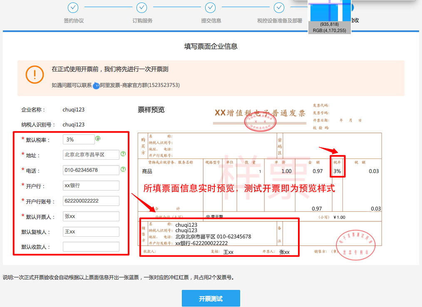Click the blue chat icon before 阿里发票-商家官方群
The height and width of the screenshot is (307, 422).
96,86
